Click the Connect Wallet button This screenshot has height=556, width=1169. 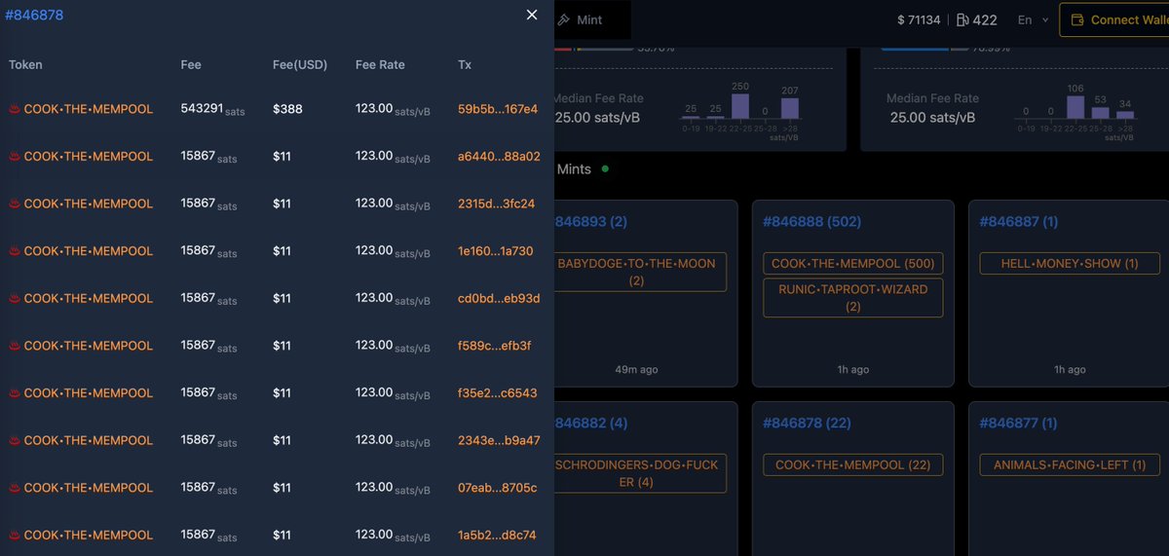[1113, 19]
